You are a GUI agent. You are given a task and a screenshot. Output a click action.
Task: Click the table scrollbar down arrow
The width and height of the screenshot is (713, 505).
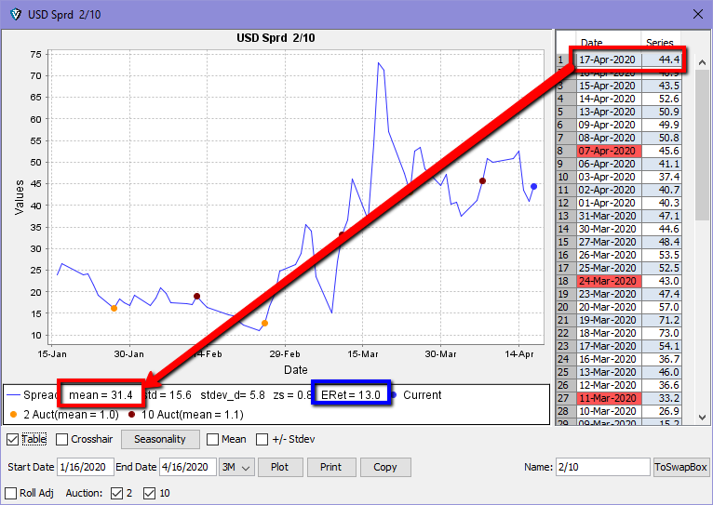pyautogui.click(x=702, y=417)
